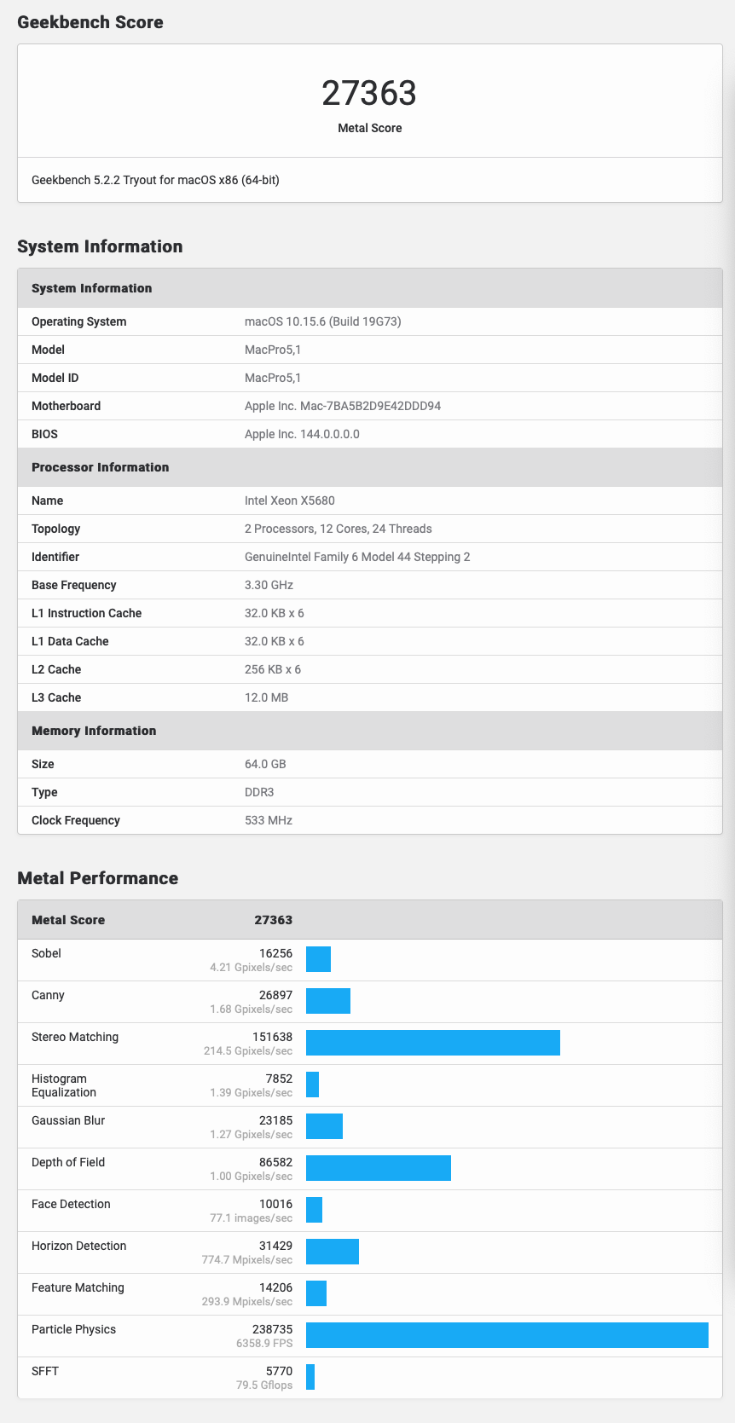735x1423 pixels.
Task: Select the Motherboard value Mac-7BA5B2D9E42DDD94
Action: [343, 406]
